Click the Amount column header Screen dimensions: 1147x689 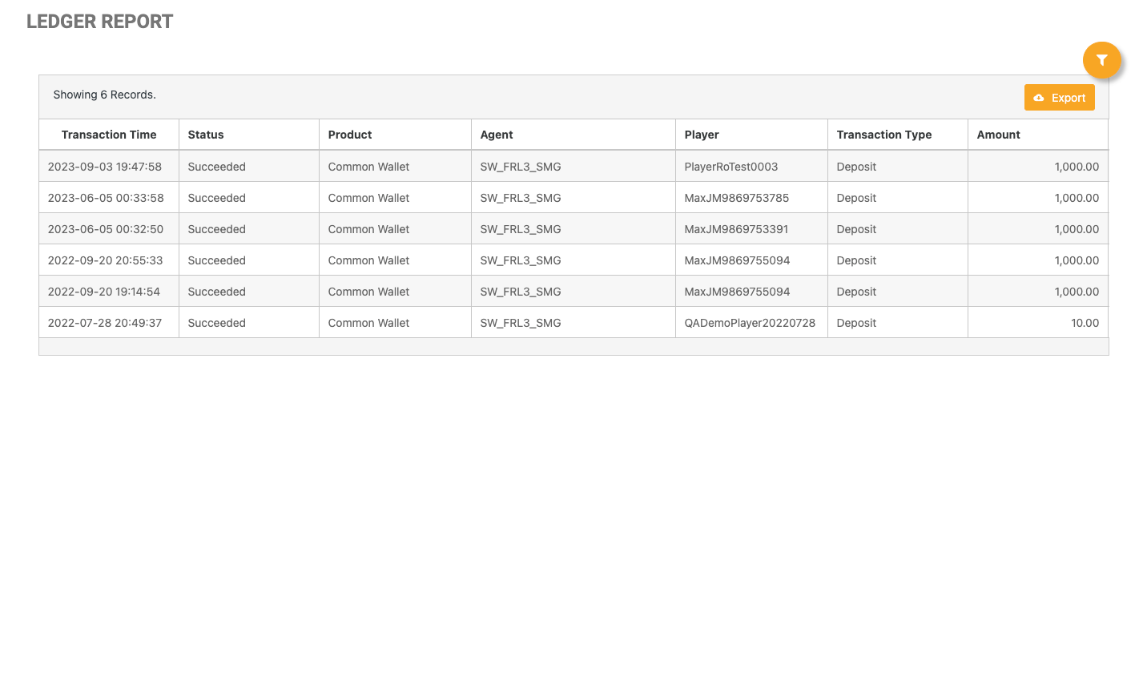(x=998, y=135)
